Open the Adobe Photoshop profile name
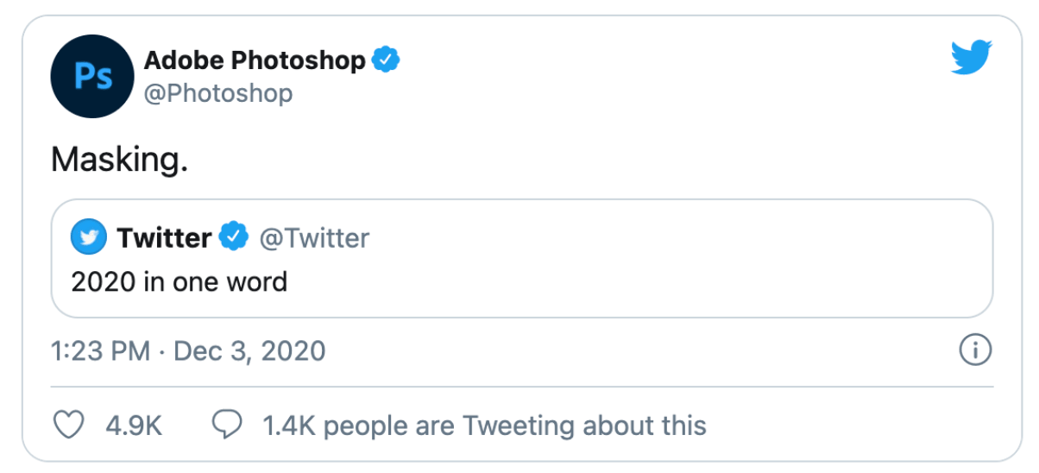Screen dimensions: 1039x473 tap(254, 60)
